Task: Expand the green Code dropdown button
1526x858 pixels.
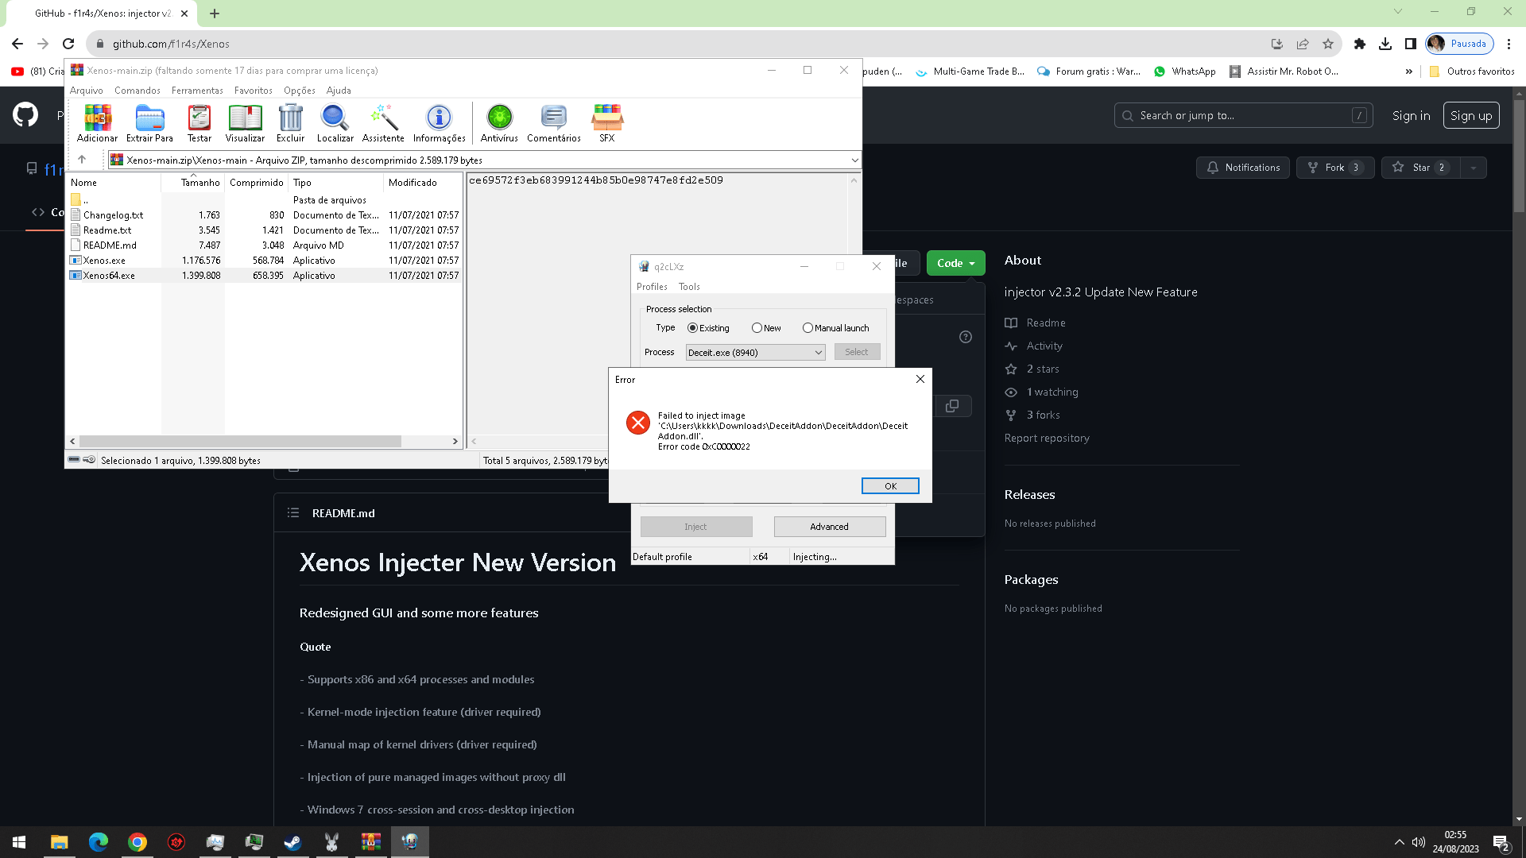Action: pyautogui.click(x=955, y=263)
